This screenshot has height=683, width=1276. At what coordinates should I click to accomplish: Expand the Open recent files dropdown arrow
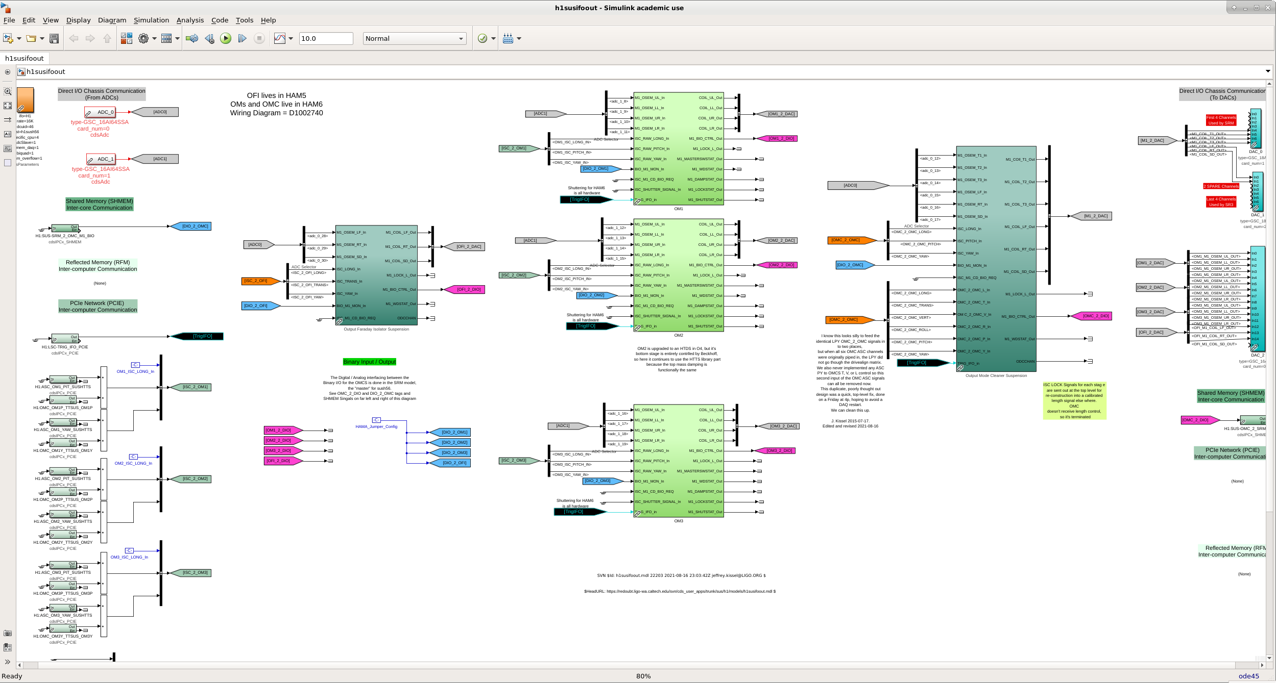click(42, 38)
